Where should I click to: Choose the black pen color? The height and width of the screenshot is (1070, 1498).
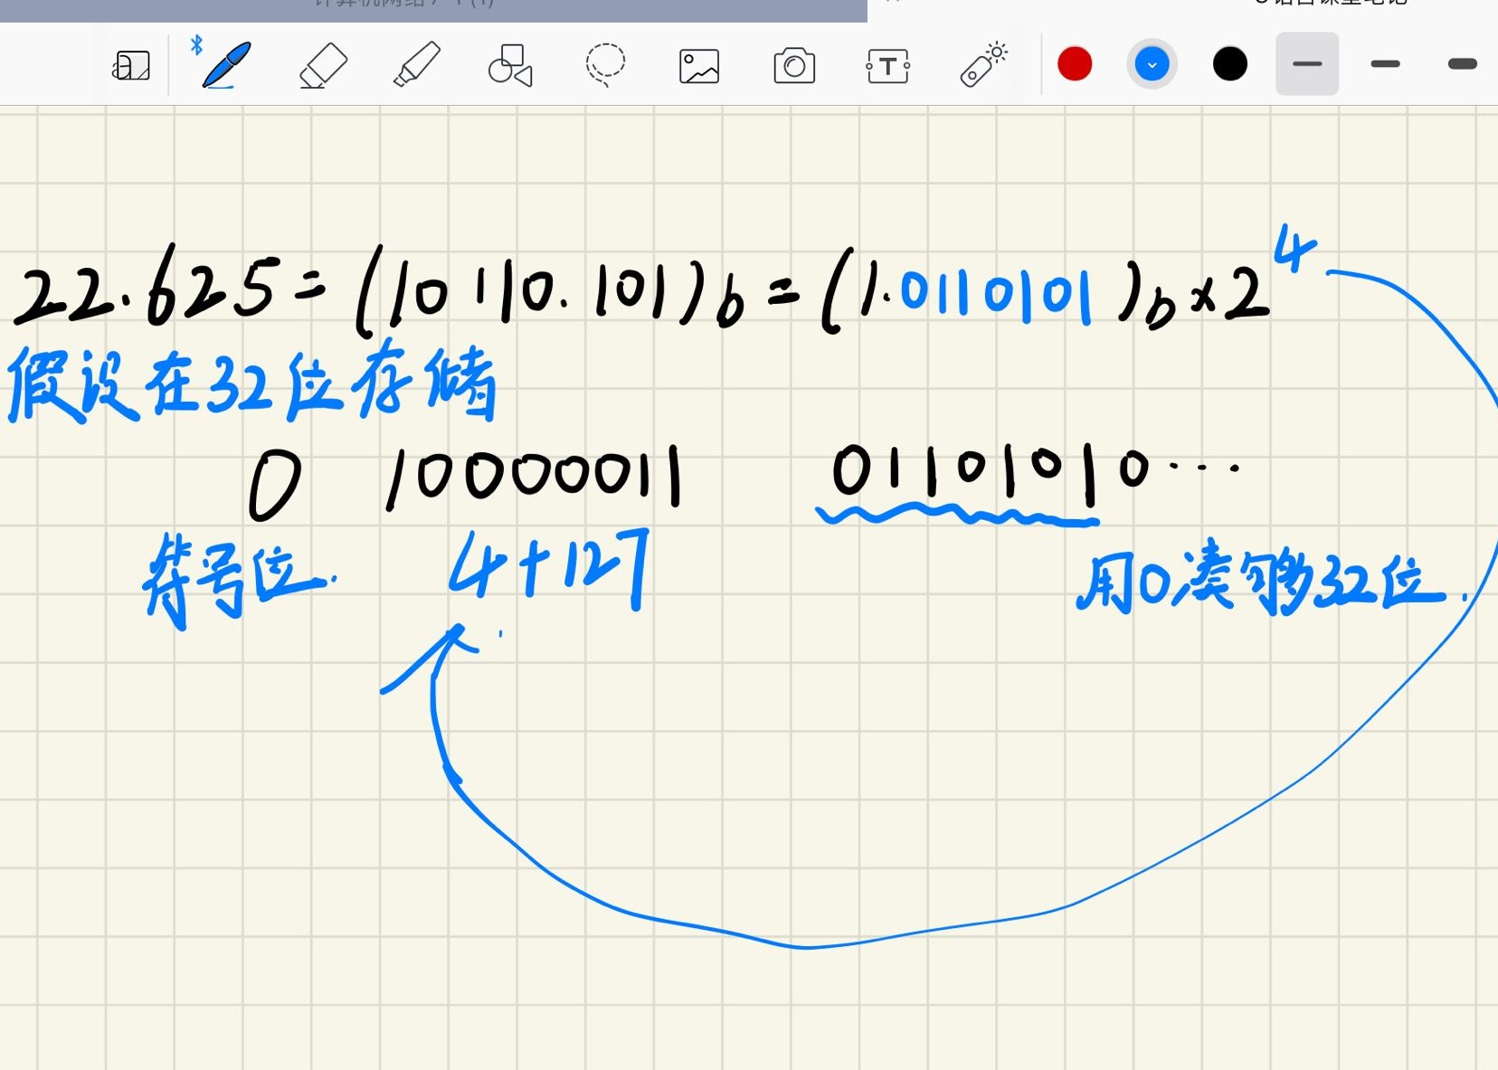pos(1230,64)
